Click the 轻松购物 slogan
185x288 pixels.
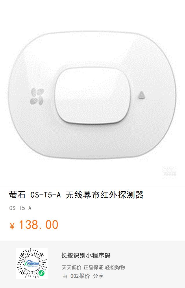click(x=115, y=268)
